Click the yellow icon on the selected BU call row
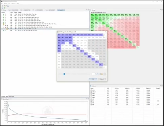This screenshot has width=164, height=126. tap(7, 29)
